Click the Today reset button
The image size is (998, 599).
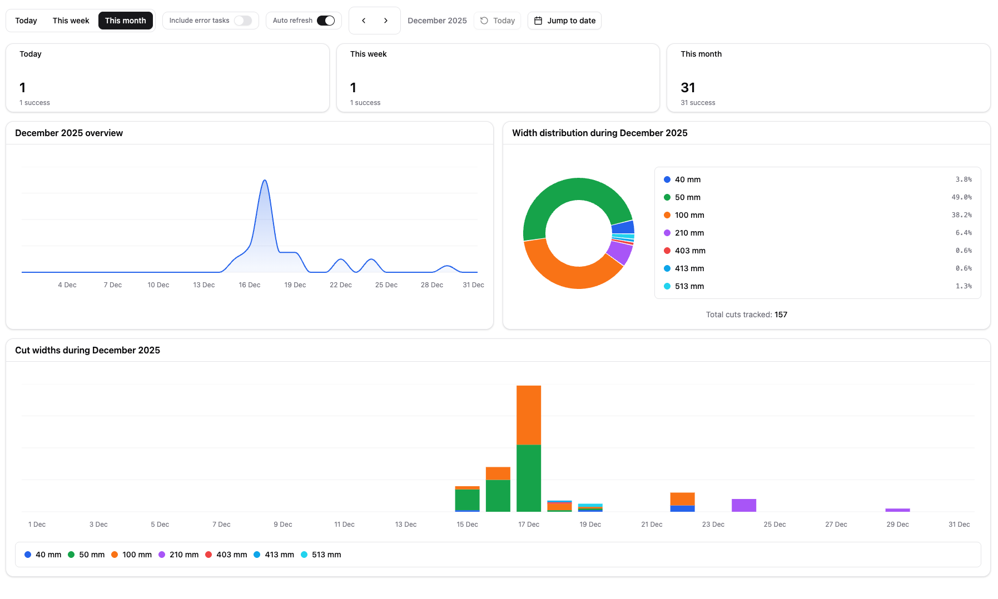click(x=497, y=21)
